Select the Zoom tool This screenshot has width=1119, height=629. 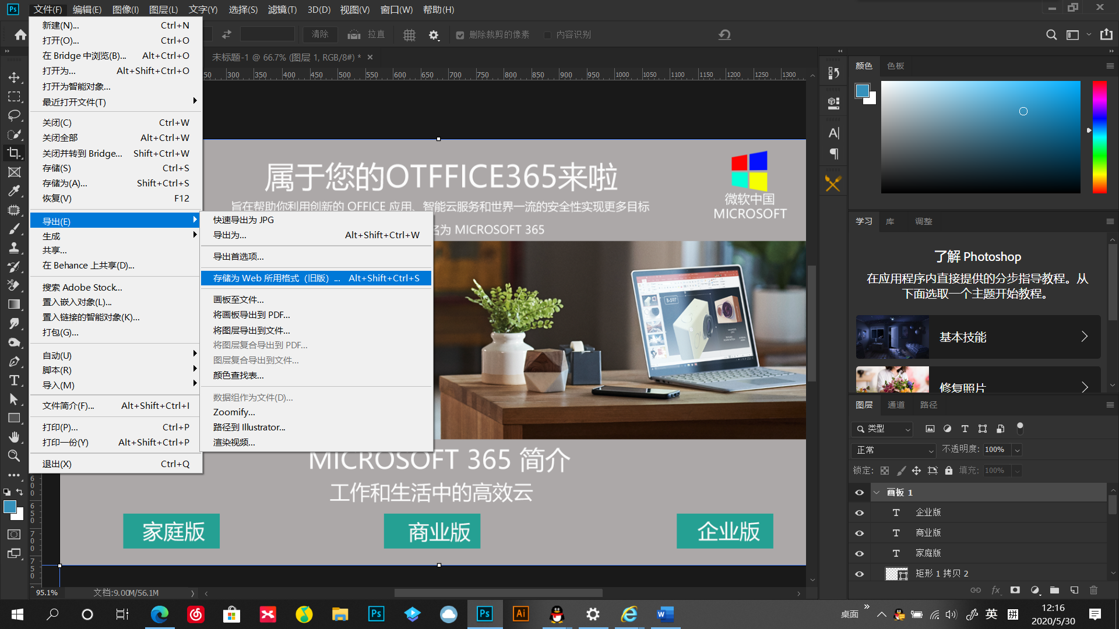(14, 455)
